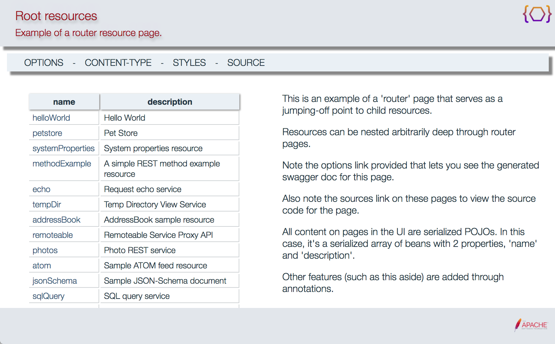Open the helloWorld resource link
The width and height of the screenshot is (555, 344).
click(x=51, y=118)
